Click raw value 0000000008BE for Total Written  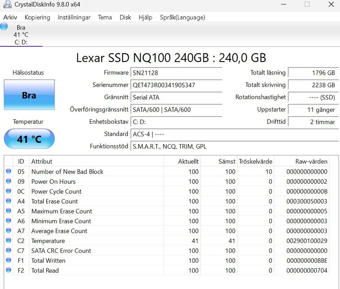307,261
